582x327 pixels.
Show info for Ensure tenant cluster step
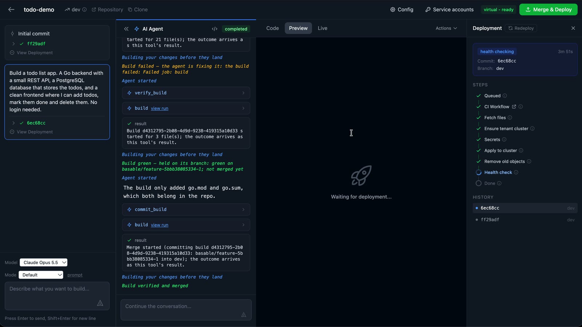click(x=532, y=128)
